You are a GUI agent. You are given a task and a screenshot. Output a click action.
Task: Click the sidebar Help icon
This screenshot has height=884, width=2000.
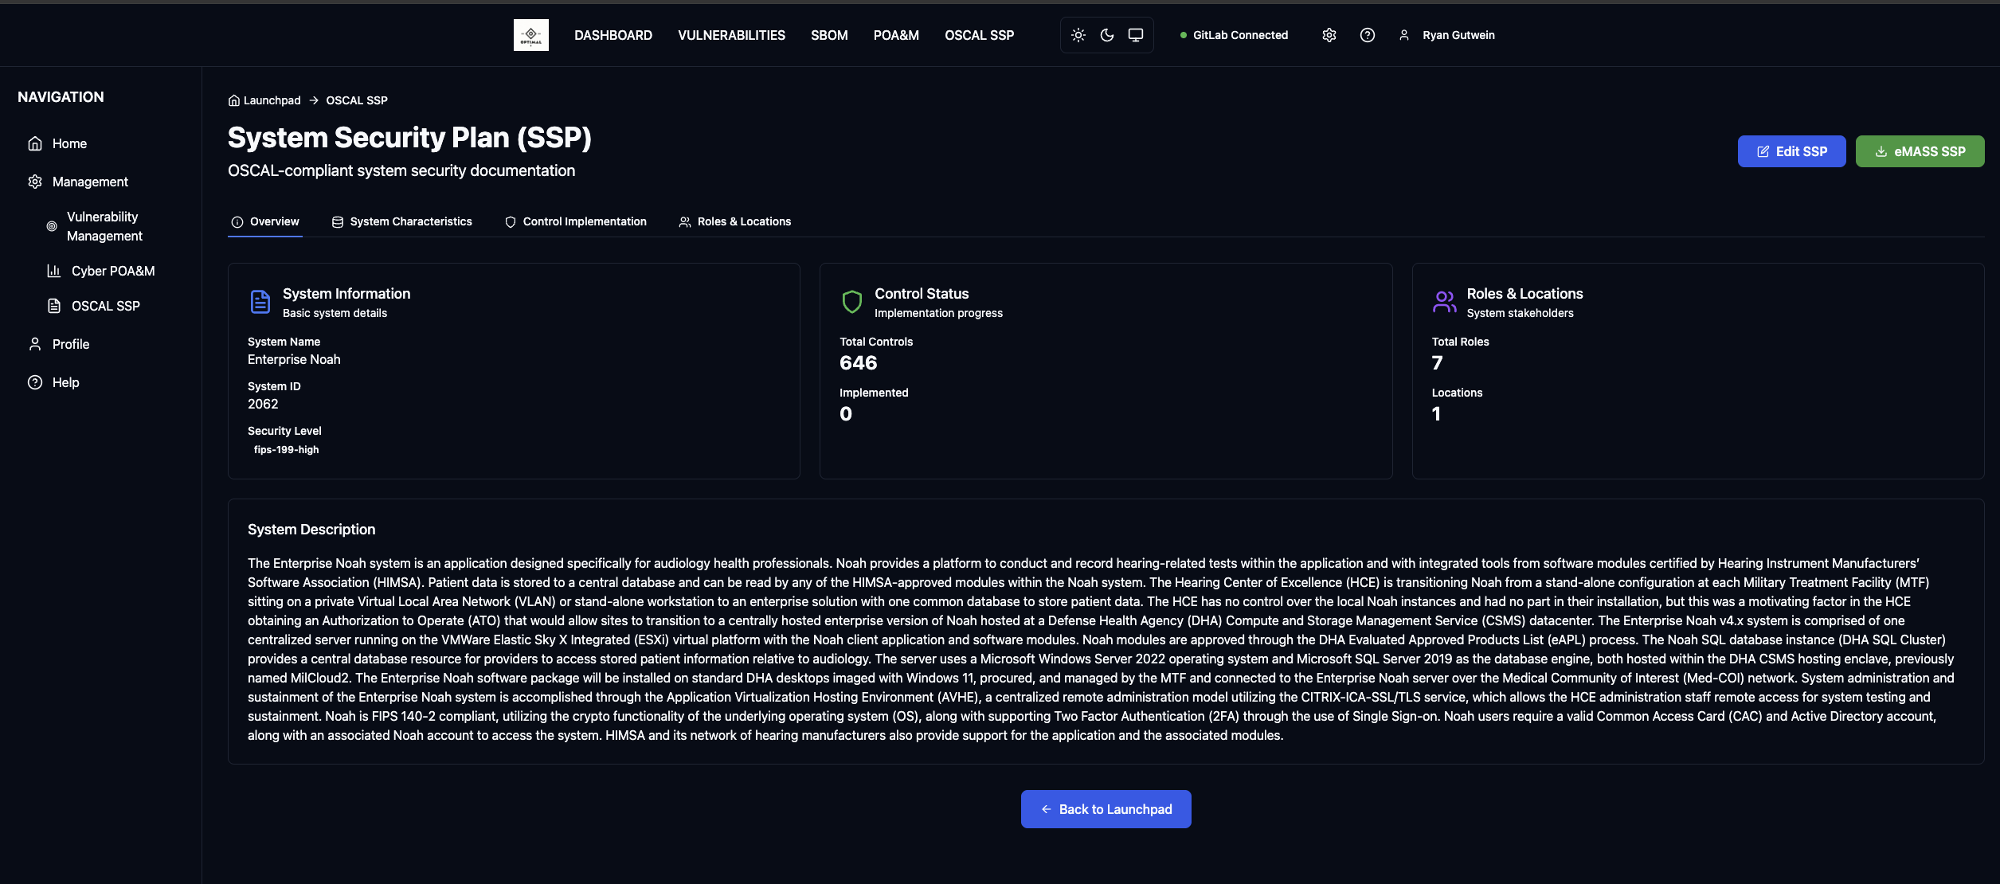click(35, 381)
